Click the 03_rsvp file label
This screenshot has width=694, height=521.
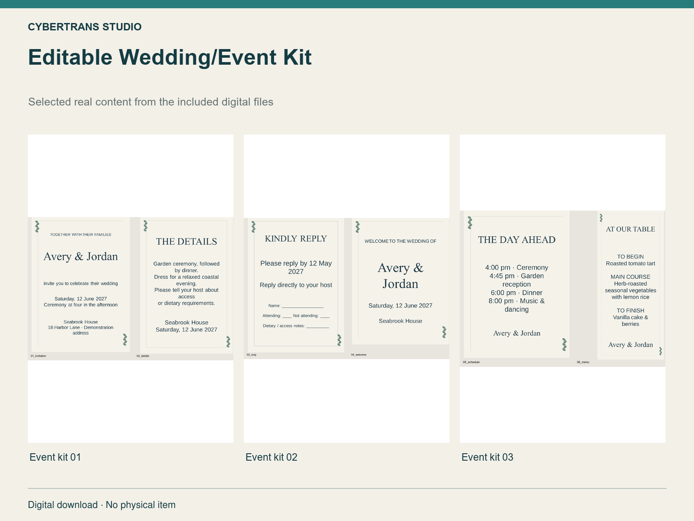point(252,355)
